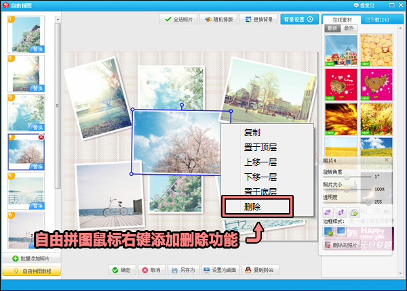Screen dimensions: 407x291
Task: Choose 删除 from the context menu
Action: click(x=257, y=206)
